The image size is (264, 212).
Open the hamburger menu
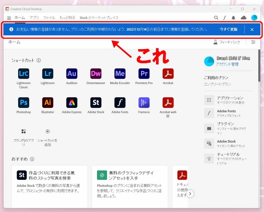pos(9,18)
